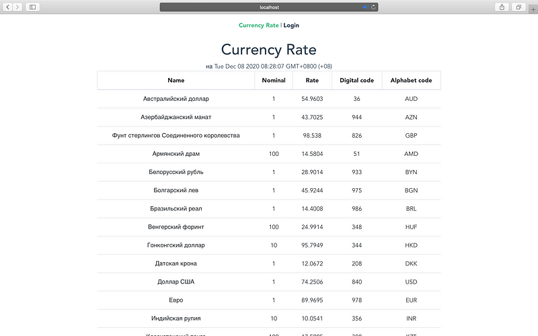
Task: Click the Safari back arrow button
Action: pos(7,7)
